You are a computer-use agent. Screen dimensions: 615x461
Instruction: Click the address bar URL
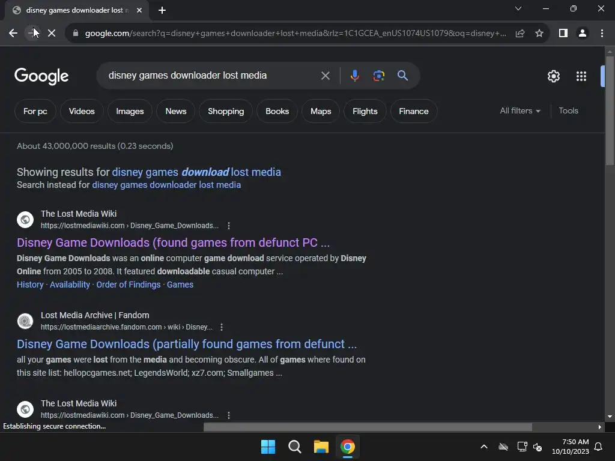[x=295, y=34]
